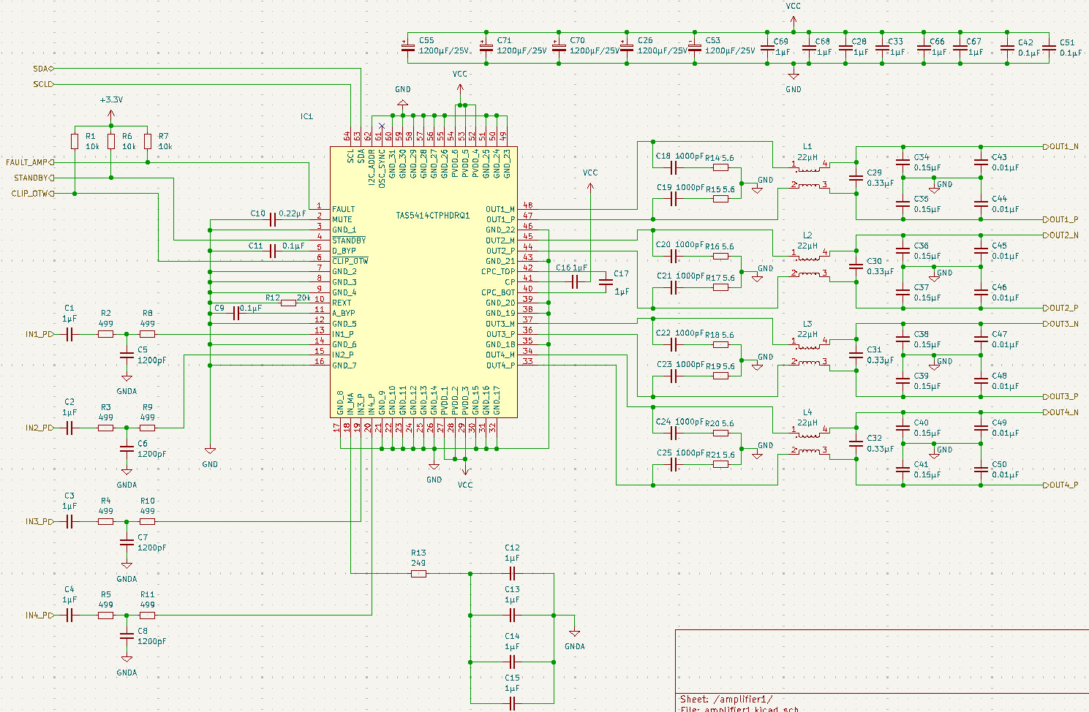Click the GNDA symbol beside C13
The image size is (1089, 712).
click(575, 633)
